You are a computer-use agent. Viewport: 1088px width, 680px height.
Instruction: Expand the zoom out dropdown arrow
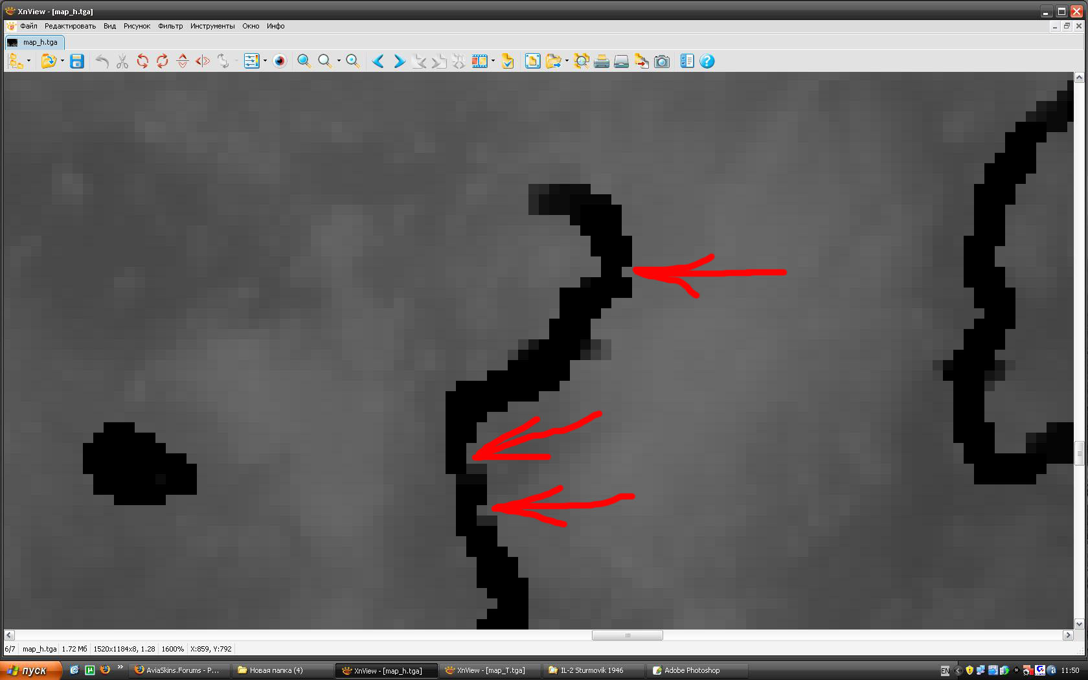point(339,61)
